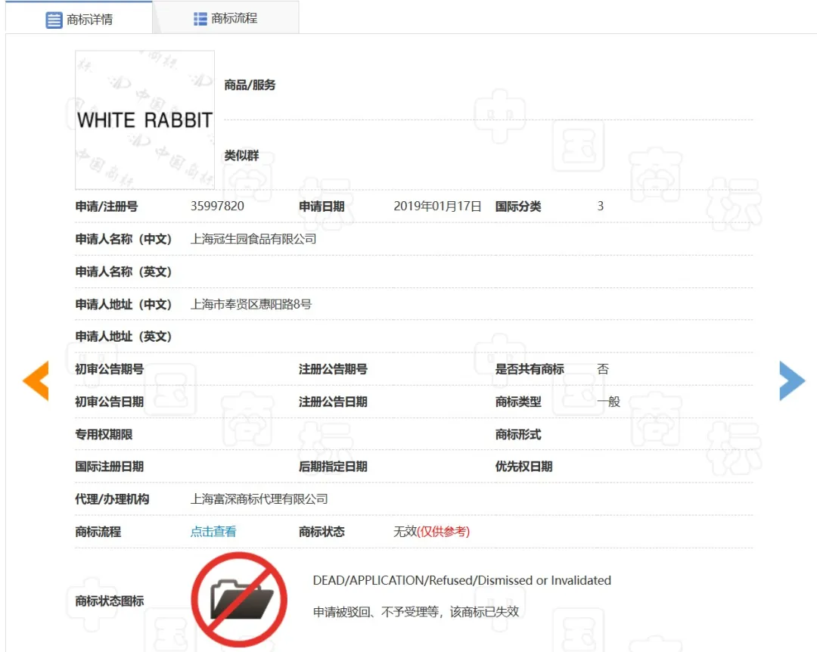817x652 pixels.
Task: Click the international class value 3
Action: (x=601, y=206)
